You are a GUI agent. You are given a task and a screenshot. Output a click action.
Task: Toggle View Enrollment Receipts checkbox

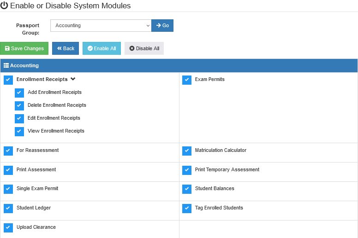click(19, 131)
